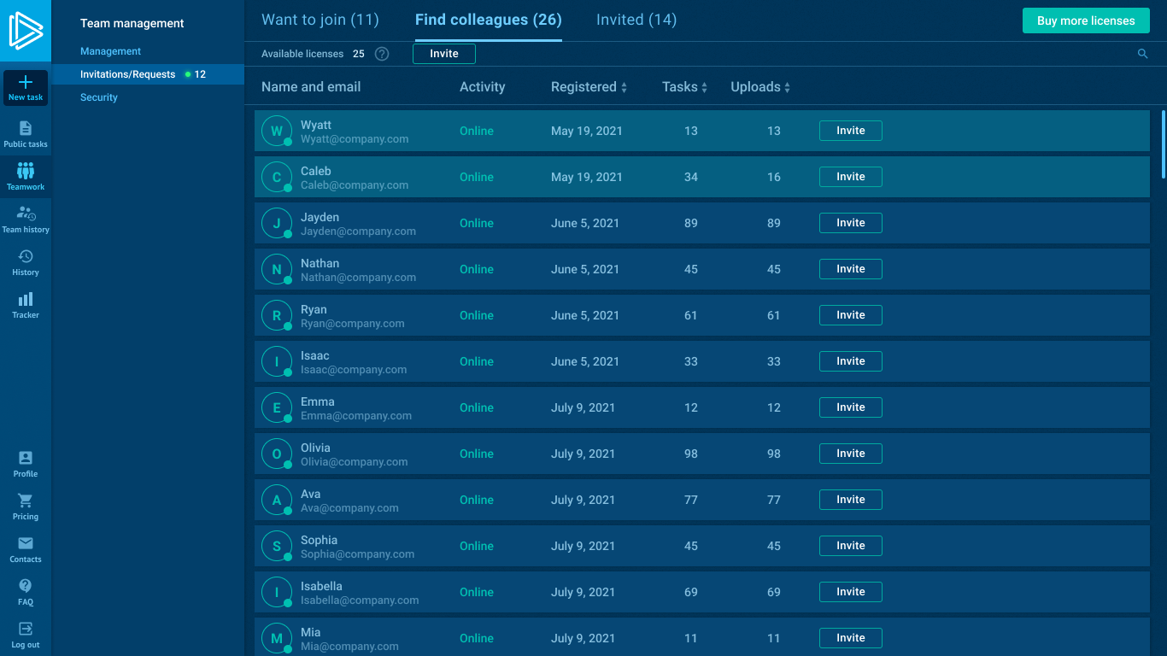The image size is (1167, 656).
Task: Click Buy more licenses button
Action: [1086, 20]
